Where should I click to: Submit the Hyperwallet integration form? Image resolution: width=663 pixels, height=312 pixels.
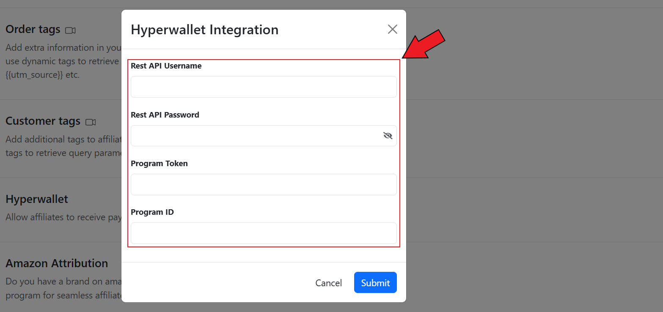coord(375,282)
